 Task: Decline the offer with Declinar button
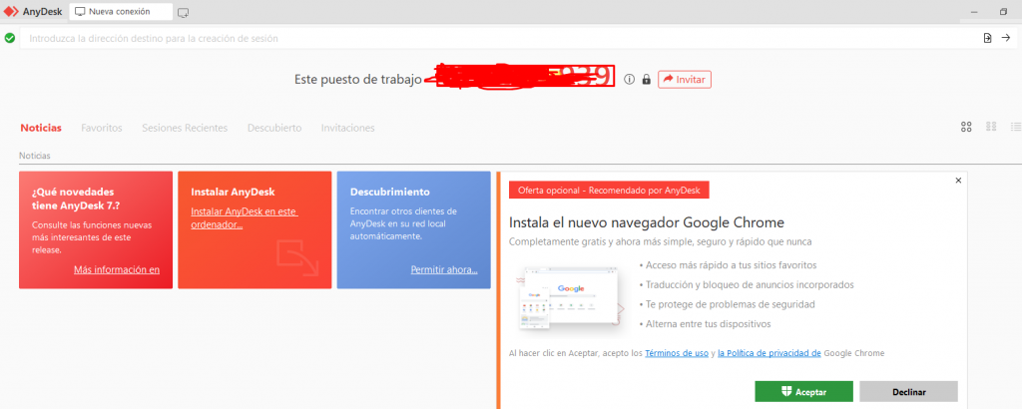point(908,391)
